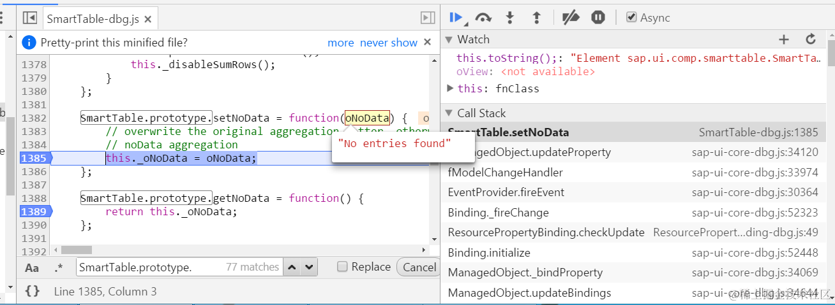Viewport: 835px width, 305px height.
Task: Pretty-print the file with braces icon
Action: 33,291
